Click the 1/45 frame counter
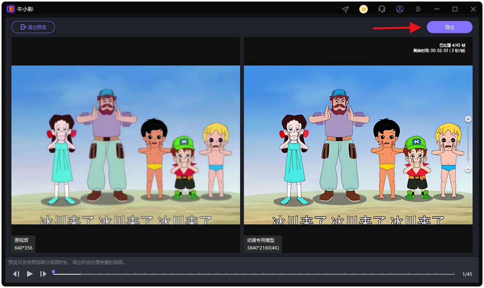Screen dimensions: 484x288 (467, 274)
